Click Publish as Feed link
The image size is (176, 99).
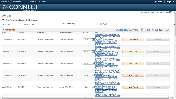click(29, 24)
